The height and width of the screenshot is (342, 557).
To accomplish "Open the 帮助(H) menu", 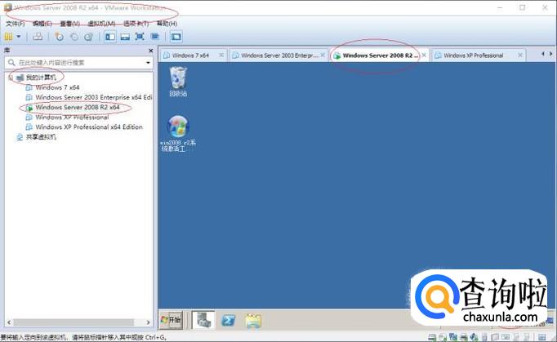I will (167, 24).
